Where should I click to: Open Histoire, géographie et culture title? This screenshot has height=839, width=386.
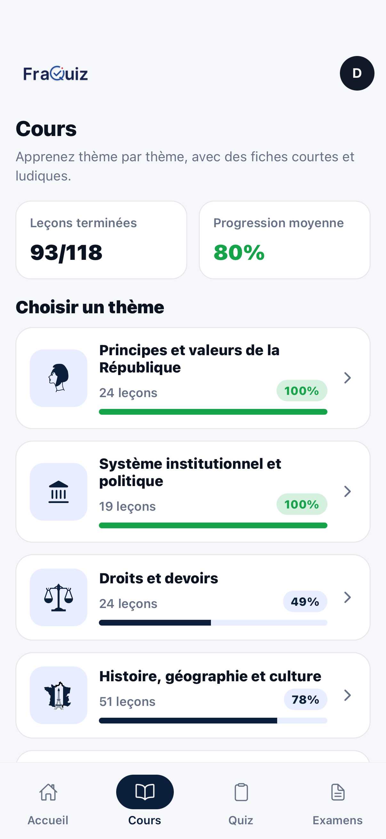coord(210,676)
